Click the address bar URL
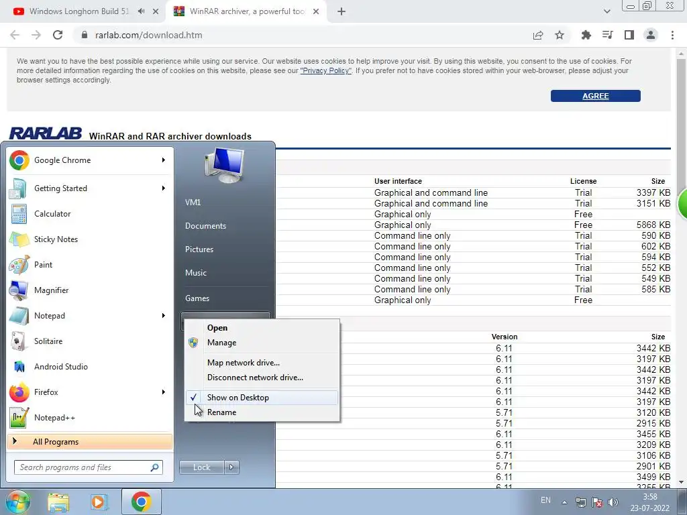 pos(148,35)
